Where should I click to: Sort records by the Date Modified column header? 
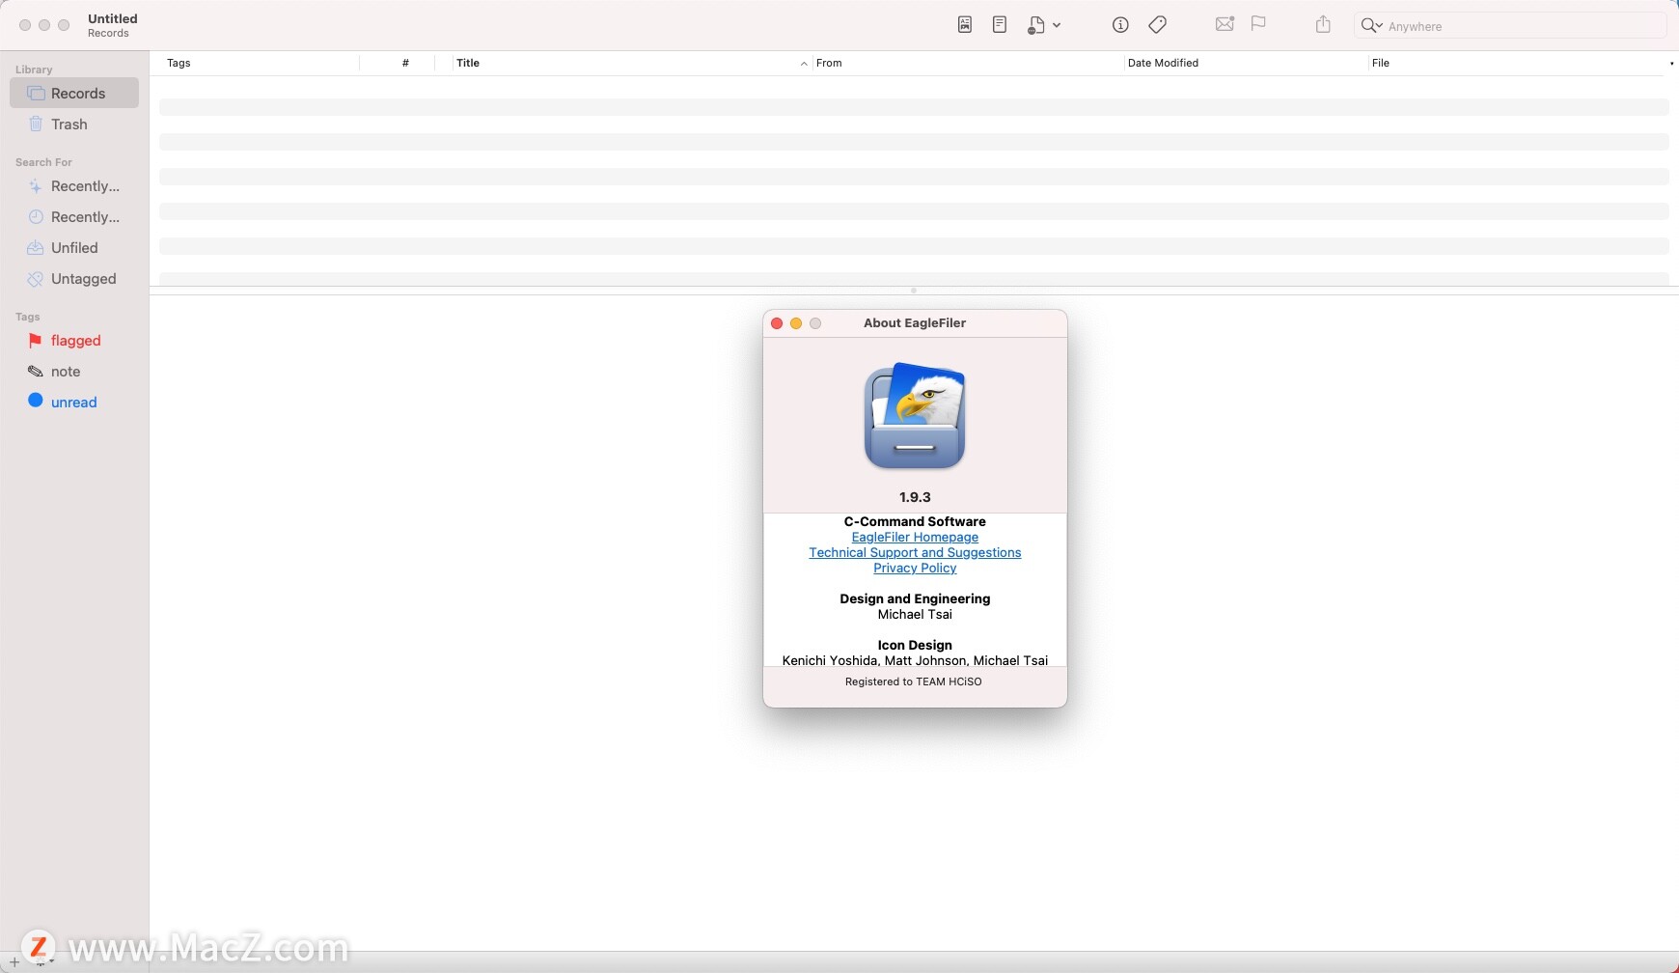coord(1246,63)
